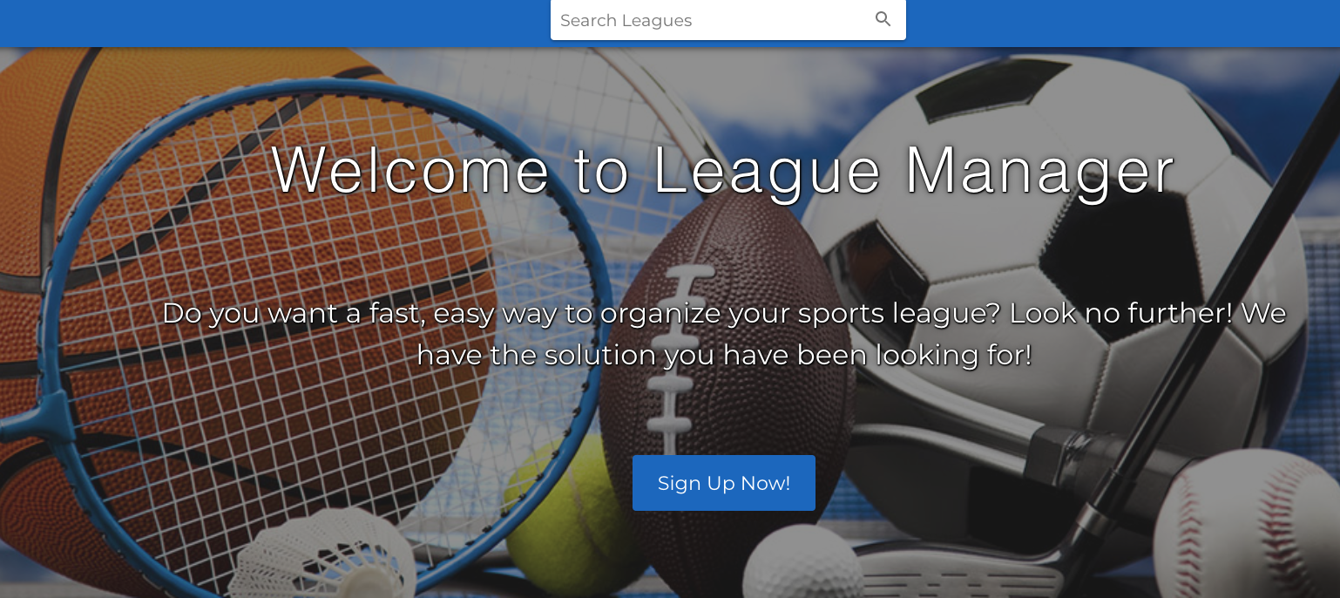Click the 'Search Leagues' placeholder text
This screenshot has height=598, width=1340.
626,20
